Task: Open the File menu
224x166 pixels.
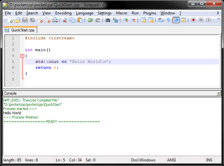Action: click(8, 13)
